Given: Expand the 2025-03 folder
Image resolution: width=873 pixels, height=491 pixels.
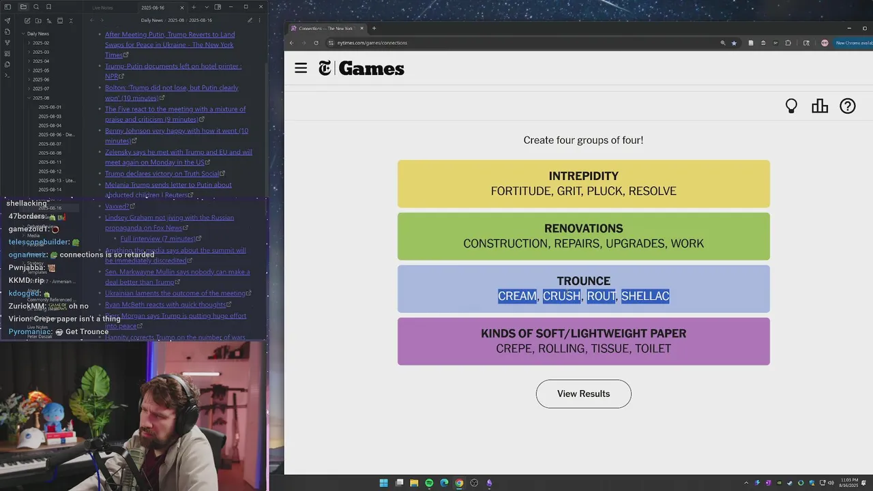Looking at the screenshot, I should 41,52.
